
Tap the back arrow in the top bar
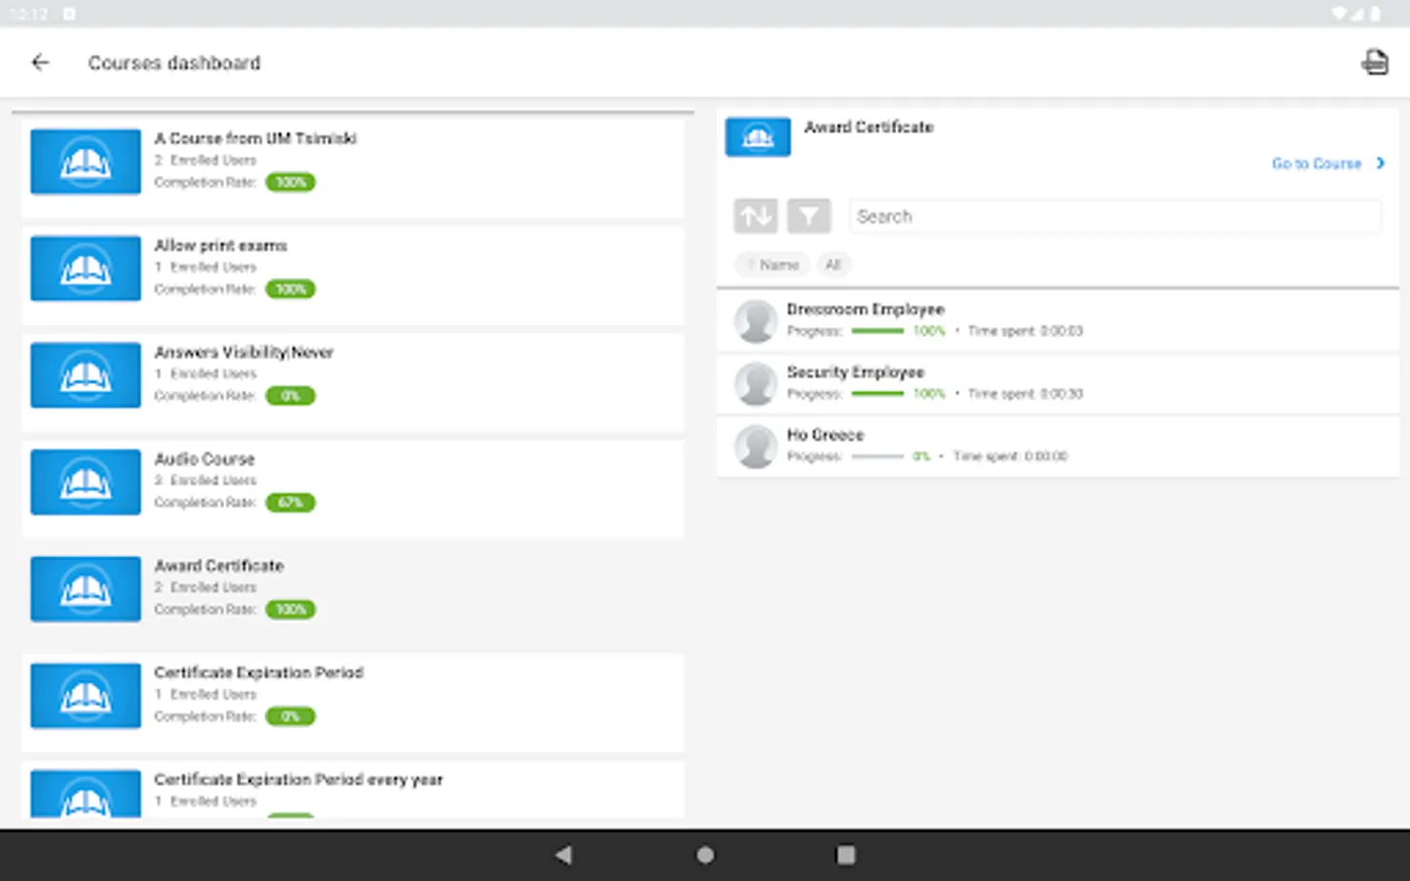pos(40,62)
